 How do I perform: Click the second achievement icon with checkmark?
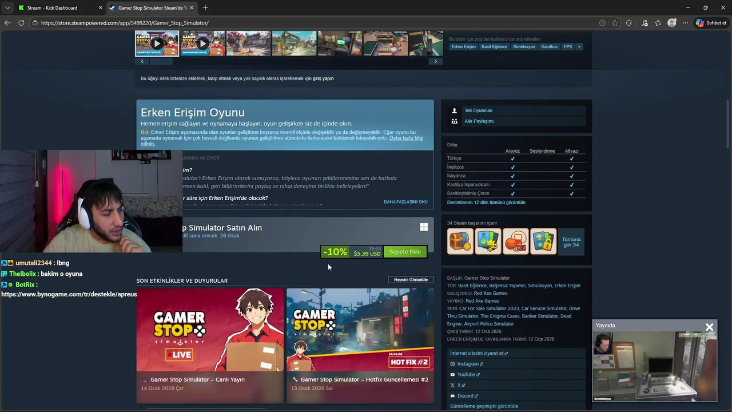(x=488, y=241)
